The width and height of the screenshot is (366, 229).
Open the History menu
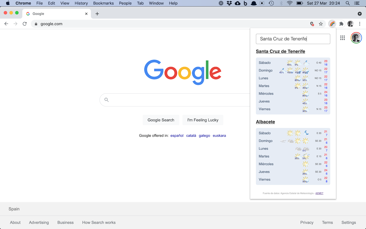pyautogui.click(x=81, y=3)
